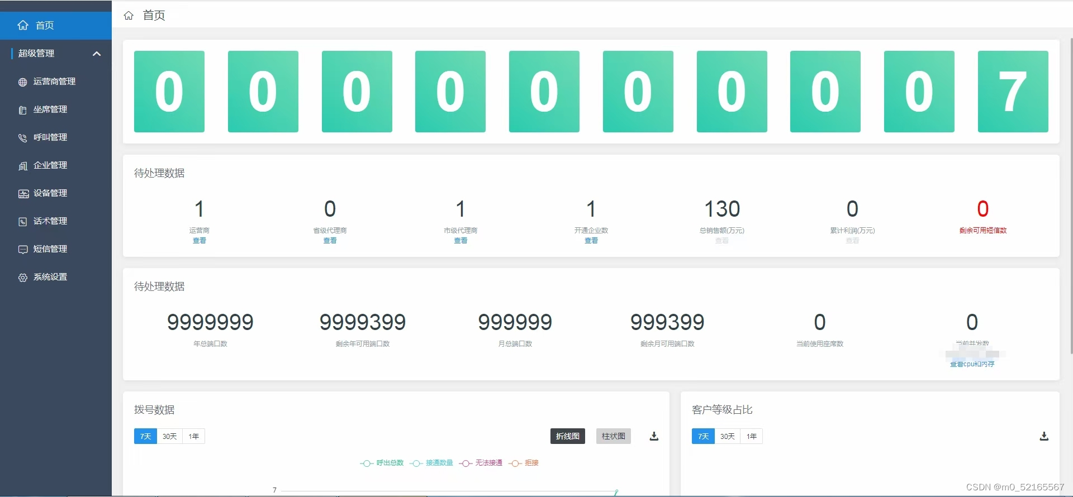Click the 999399 剩余月可用端口数 value
The height and width of the screenshot is (497, 1073).
click(667, 322)
